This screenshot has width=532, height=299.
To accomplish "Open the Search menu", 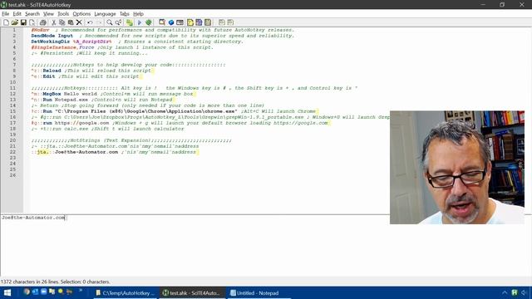I will click(32, 14).
